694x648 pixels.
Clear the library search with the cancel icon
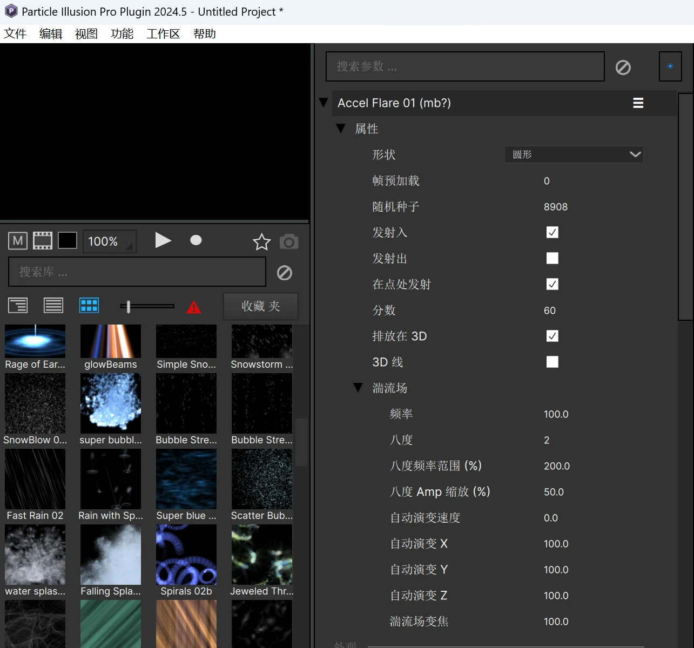point(285,273)
